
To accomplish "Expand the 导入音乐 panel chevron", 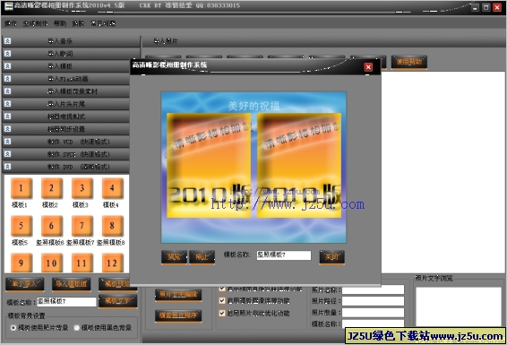I will click(8, 41).
